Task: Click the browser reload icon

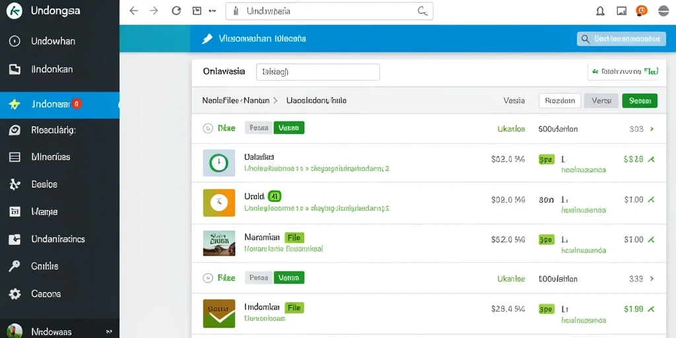Action: pyautogui.click(x=176, y=11)
